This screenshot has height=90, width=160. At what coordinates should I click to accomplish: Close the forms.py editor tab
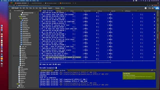pyautogui.click(x=67, y=11)
